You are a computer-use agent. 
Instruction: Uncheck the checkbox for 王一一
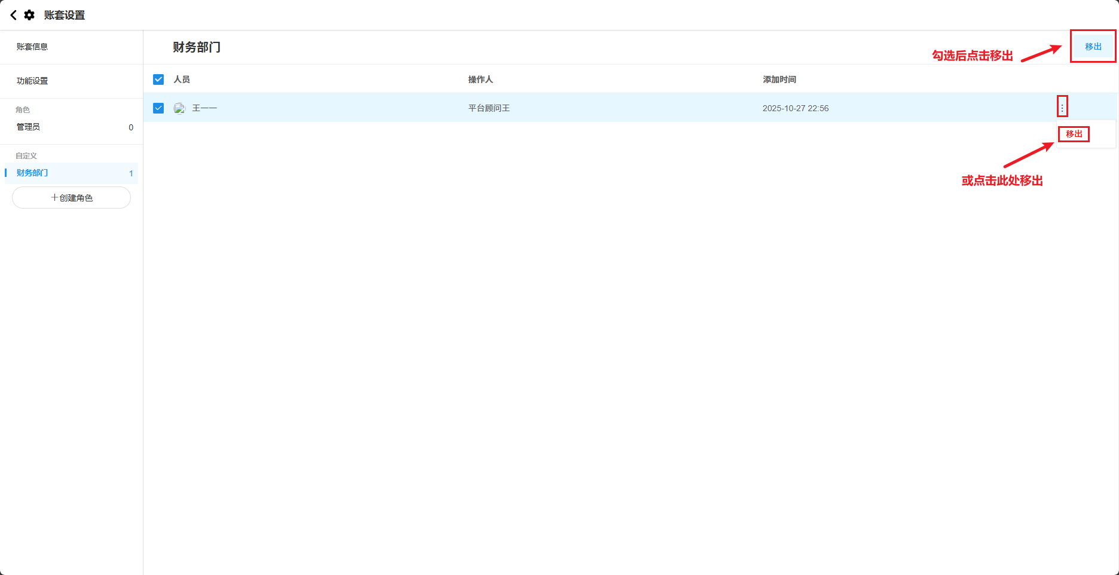click(x=158, y=108)
